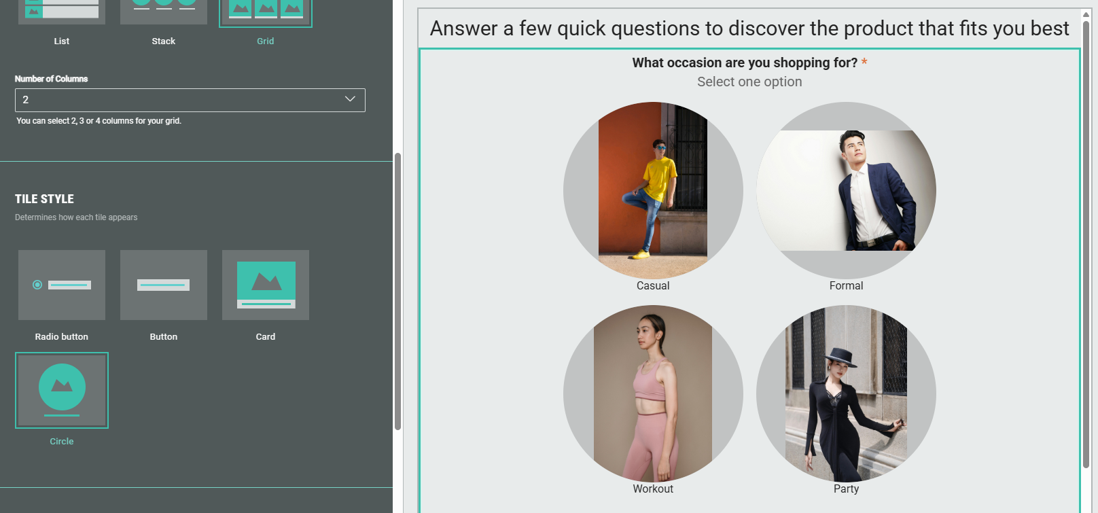Click the Casual label text
1098x513 pixels.
point(653,286)
